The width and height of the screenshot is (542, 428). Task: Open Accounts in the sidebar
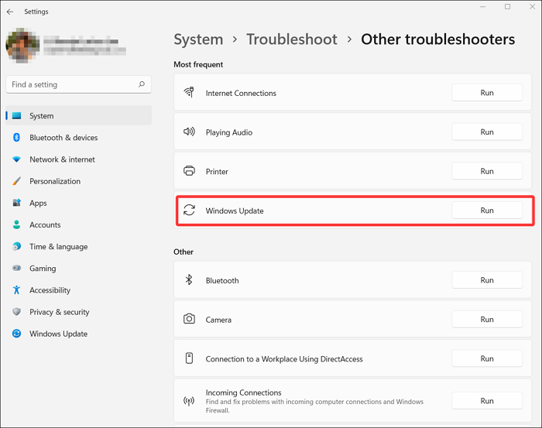pos(45,224)
